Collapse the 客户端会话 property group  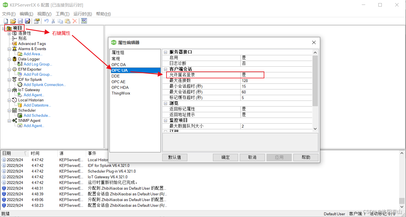pos(165,69)
